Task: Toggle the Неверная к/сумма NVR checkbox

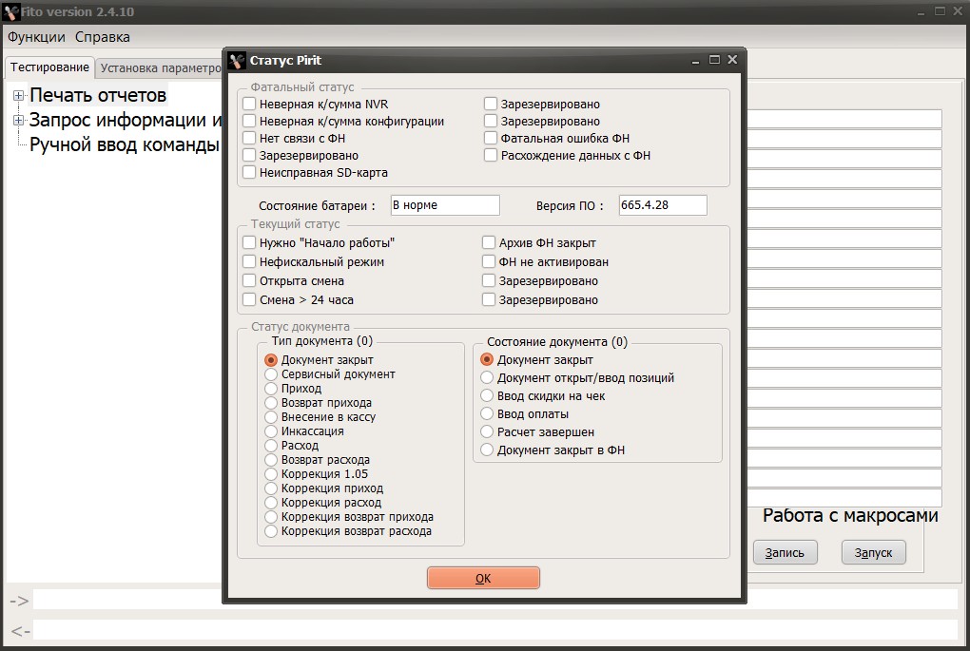Action: (250, 104)
